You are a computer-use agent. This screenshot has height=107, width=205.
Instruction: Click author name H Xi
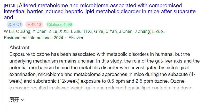click(x=88, y=32)
